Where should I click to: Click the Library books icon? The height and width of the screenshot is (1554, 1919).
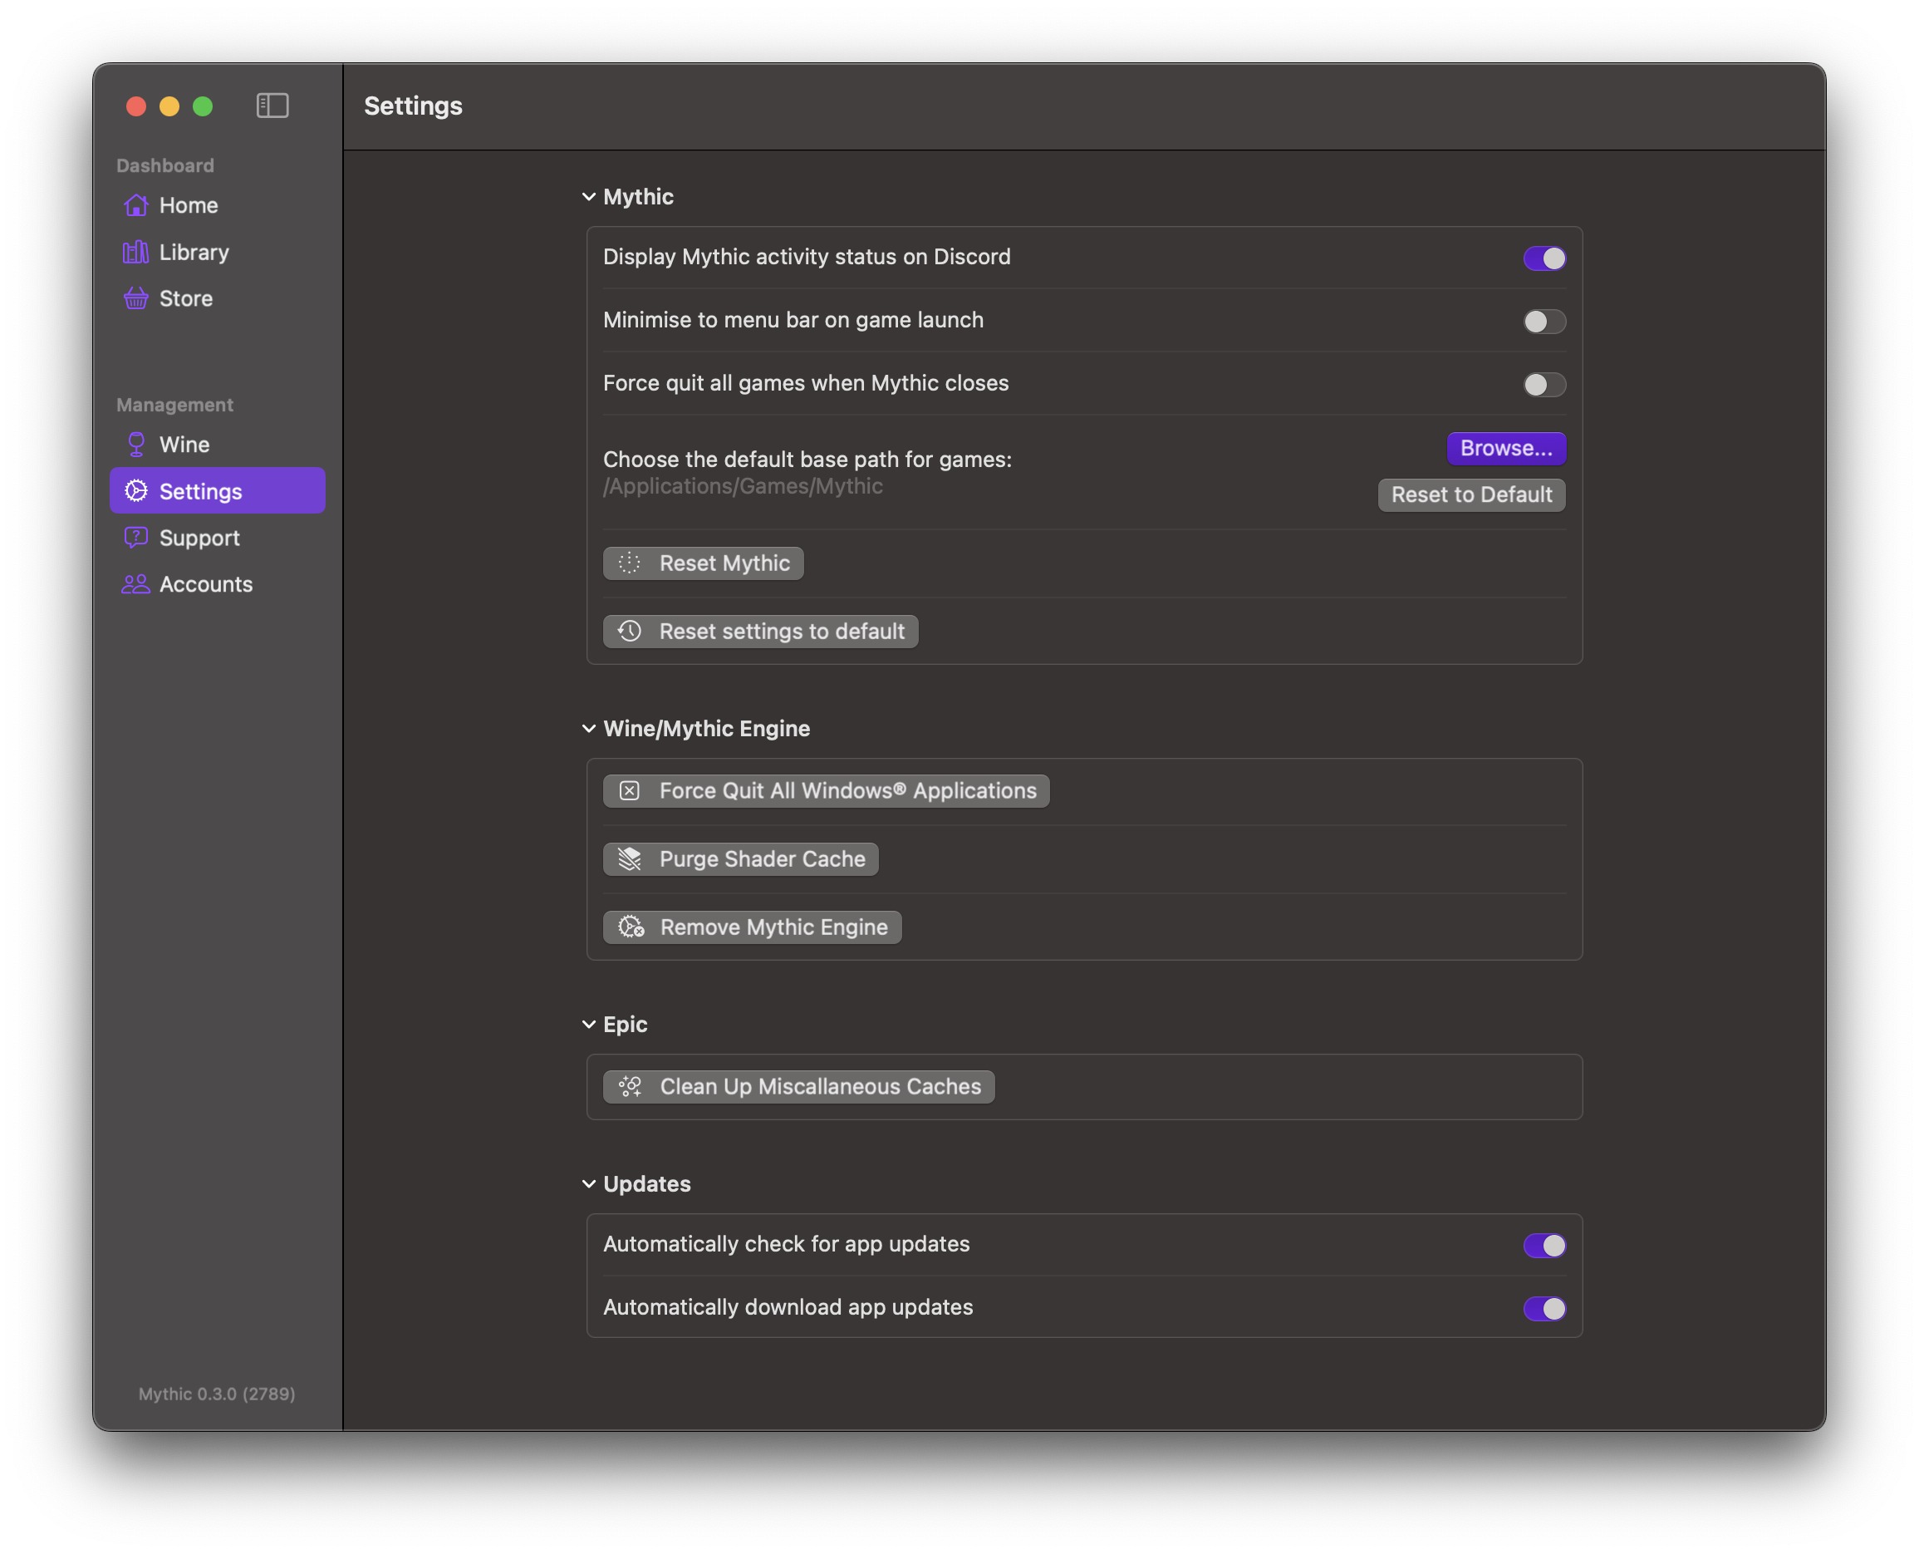coord(136,252)
